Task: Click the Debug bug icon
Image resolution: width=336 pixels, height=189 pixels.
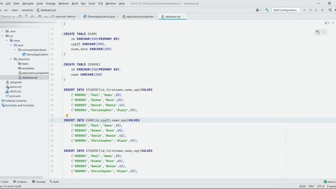Action: 310,10
